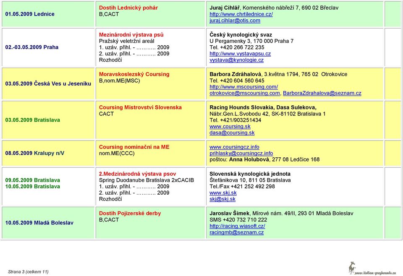This screenshot has height=276, width=403.
Task: Click the racingmb@seznam.cz email link
Action: coord(236,232)
